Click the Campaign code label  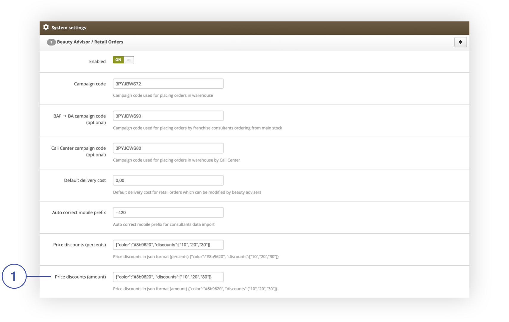pos(90,84)
